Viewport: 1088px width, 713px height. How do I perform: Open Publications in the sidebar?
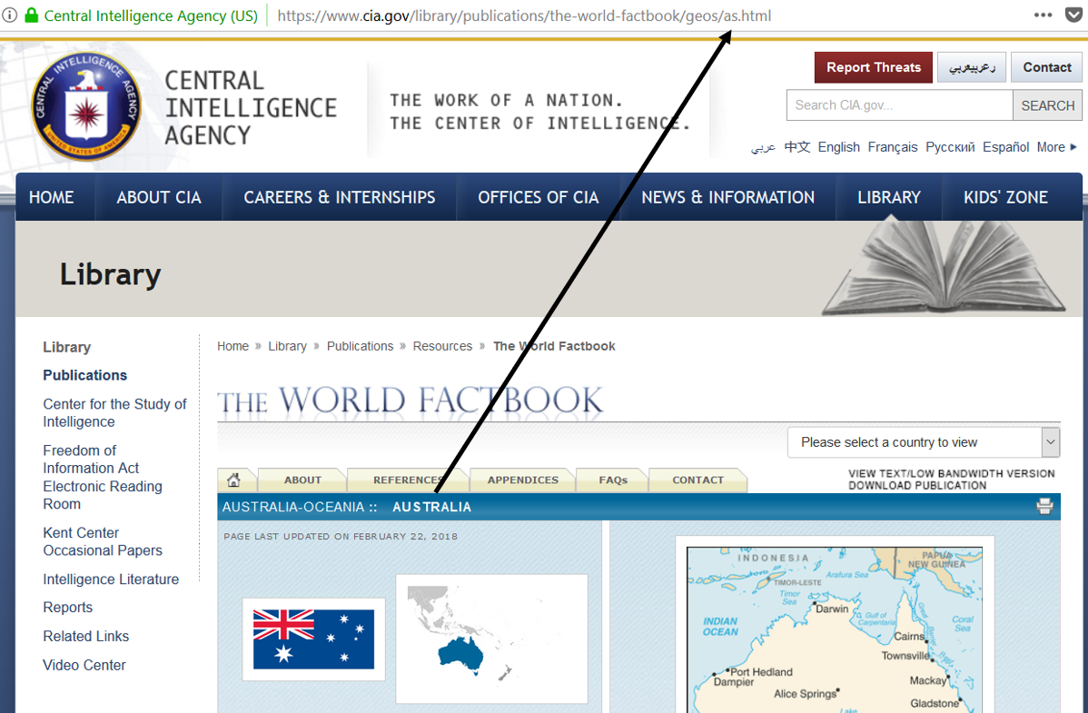coord(84,375)
